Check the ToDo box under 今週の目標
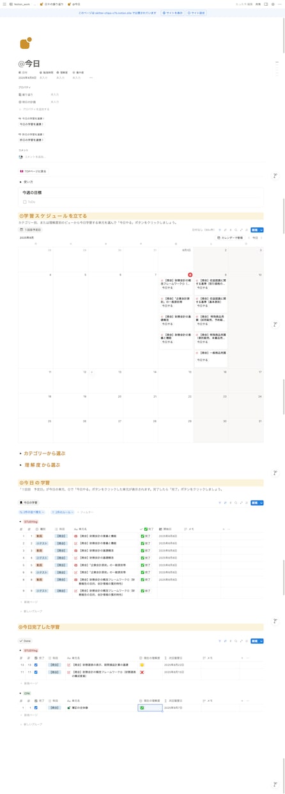The width and height of the screenshot is (285, 794). (25, 202)
